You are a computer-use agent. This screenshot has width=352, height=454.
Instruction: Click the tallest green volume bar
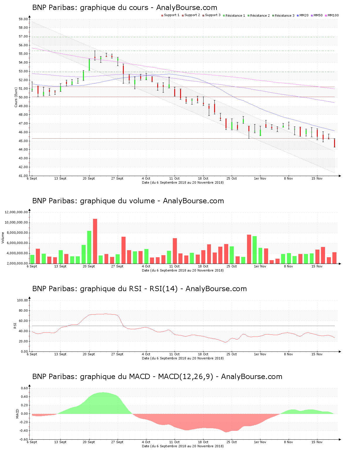[x=89, y=247]
